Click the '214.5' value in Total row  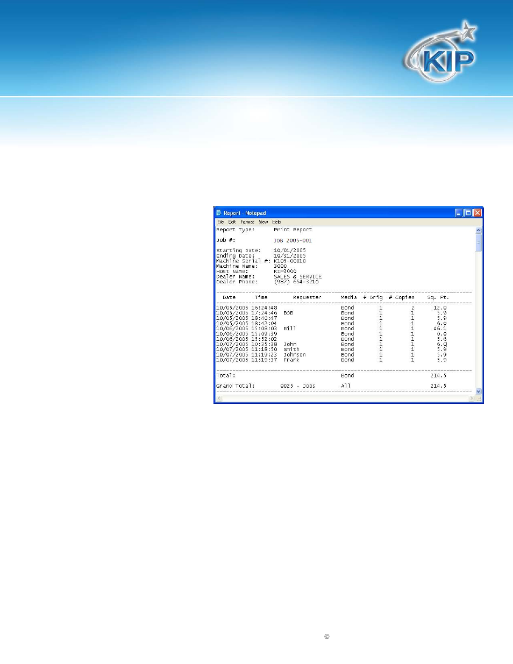[438, 375]
